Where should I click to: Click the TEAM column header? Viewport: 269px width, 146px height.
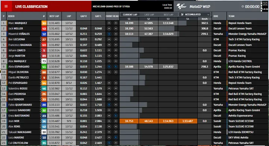pyautogui.click(x=231, y=16)
